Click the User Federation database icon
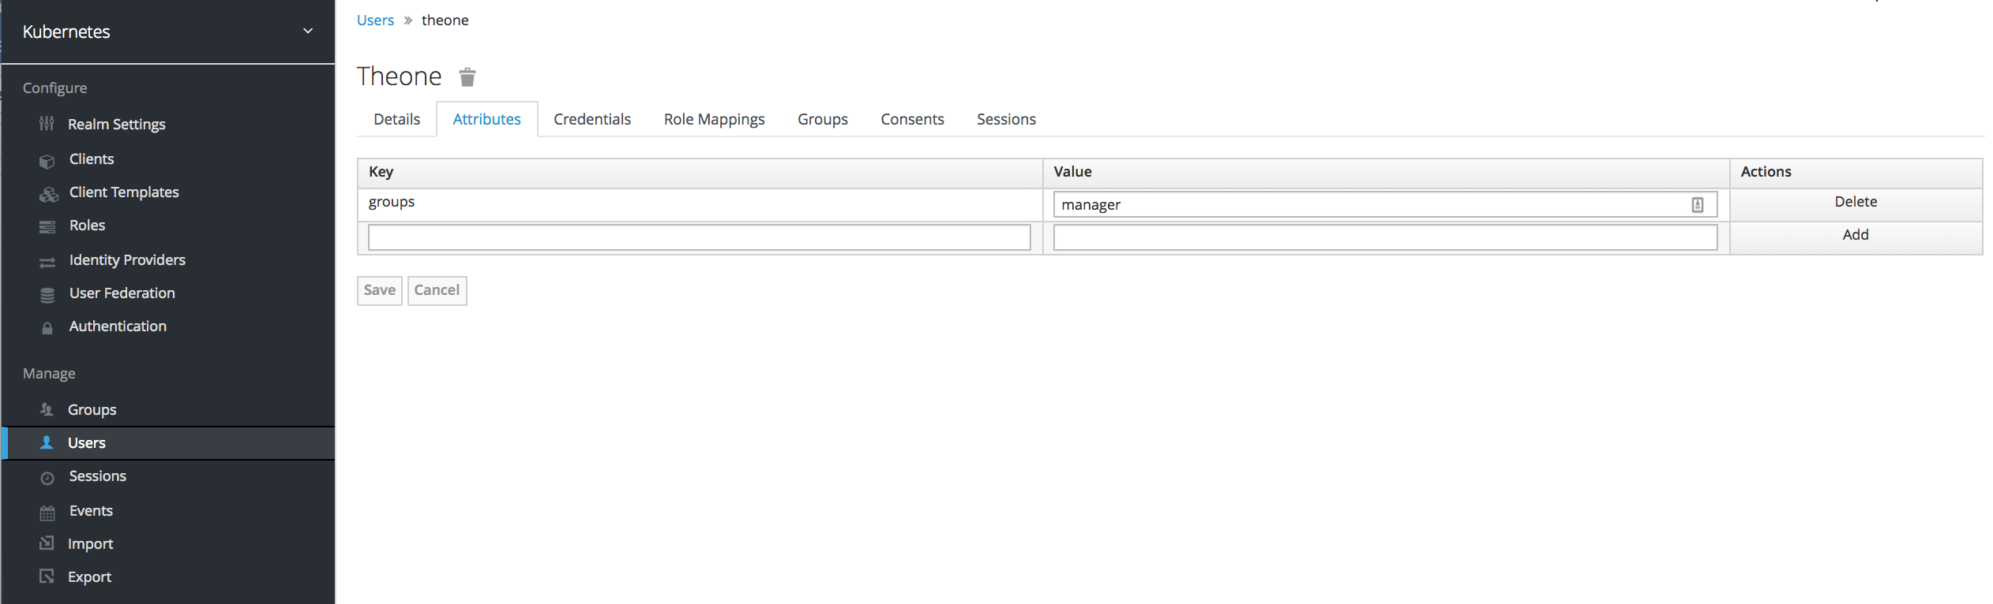The width and height of the screenshot is (1993, 604). tap(47, 295)
